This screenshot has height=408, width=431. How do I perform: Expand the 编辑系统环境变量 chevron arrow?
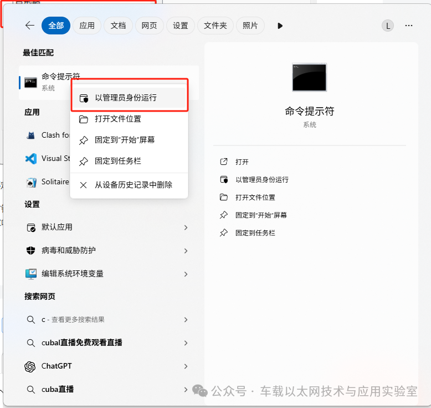[186, 274]
